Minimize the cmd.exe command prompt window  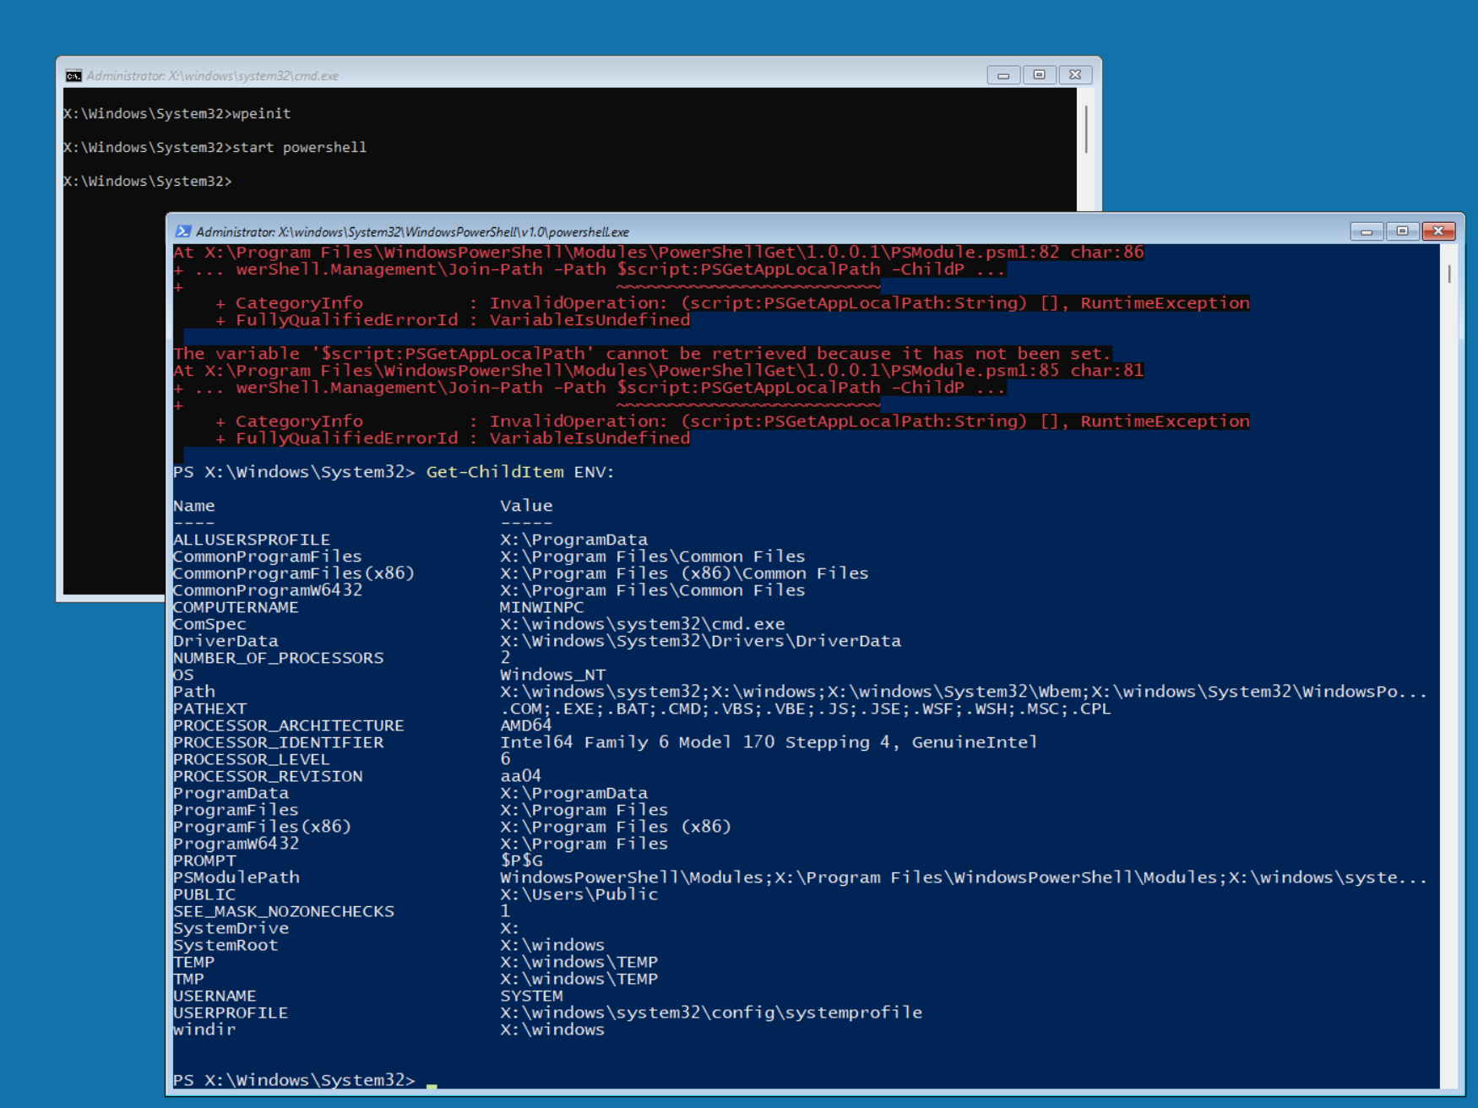coord(1003,75)
